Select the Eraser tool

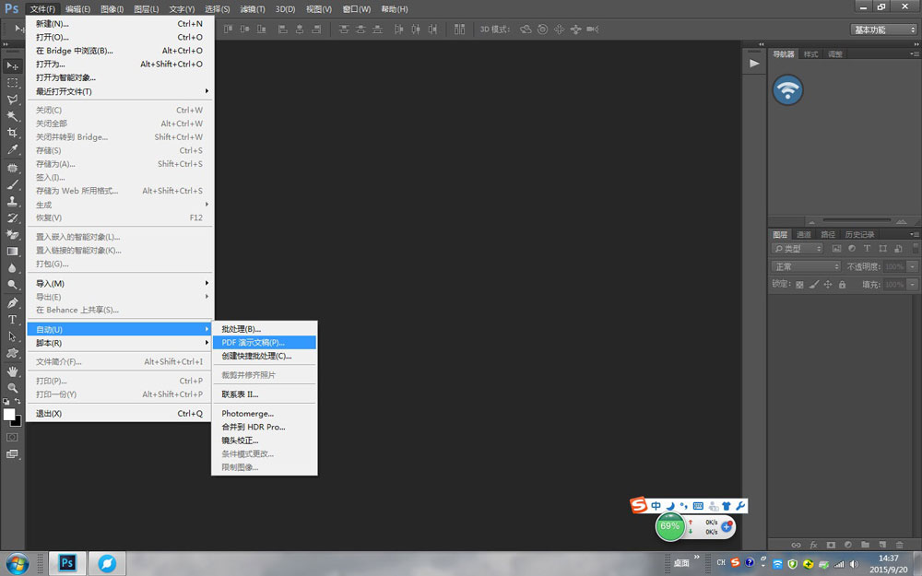click(12, 234)
